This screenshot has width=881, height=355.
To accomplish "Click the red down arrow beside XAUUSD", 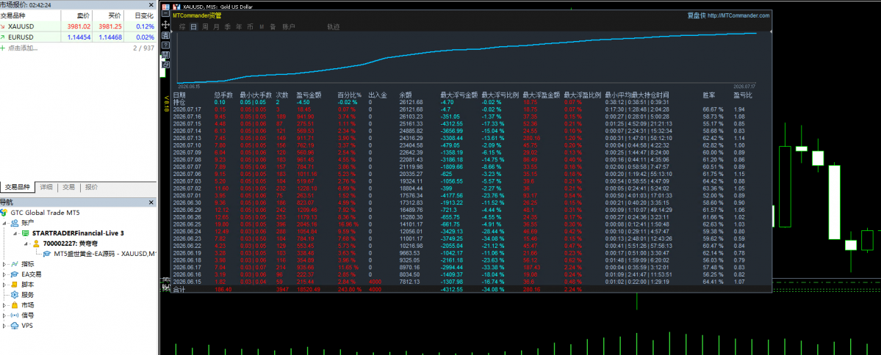I will [x=4, y=27].
